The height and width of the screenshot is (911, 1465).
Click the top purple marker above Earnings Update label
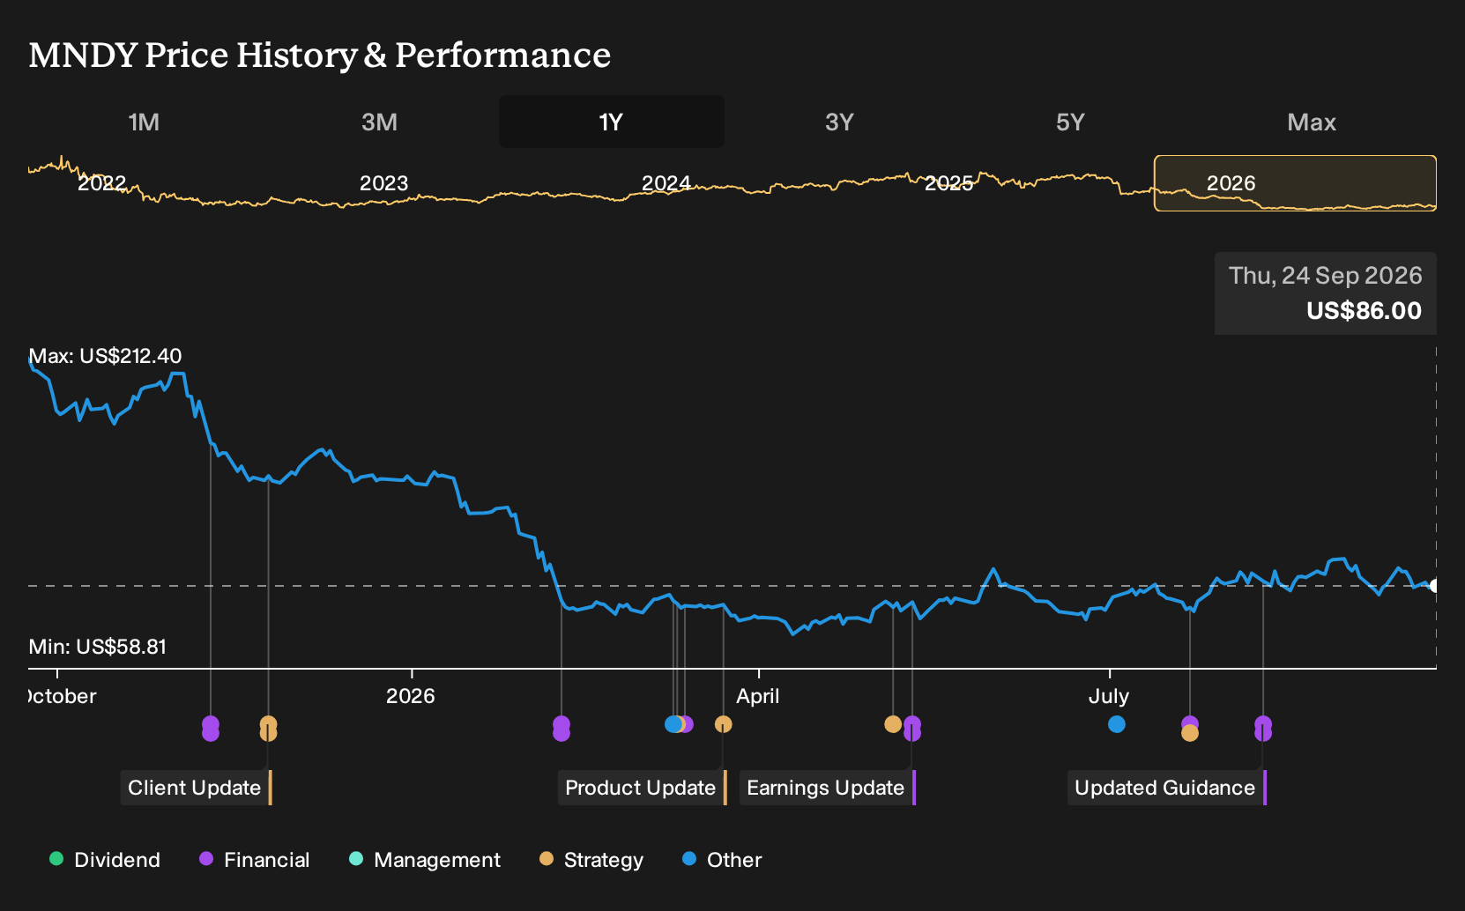(x=912, y=724)
